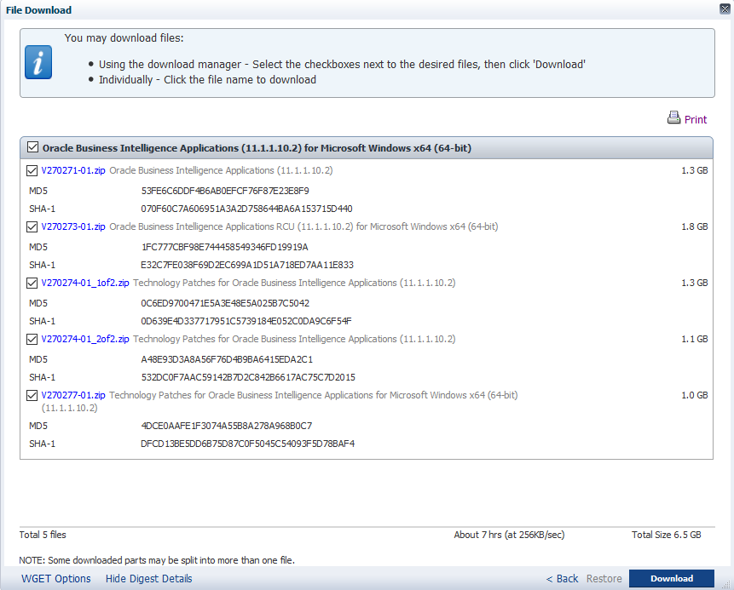Click the 1.1 GB size for V270274-01_2of2.zip
The width and height of the screenshot is (734, 590).
pos(695,339)
